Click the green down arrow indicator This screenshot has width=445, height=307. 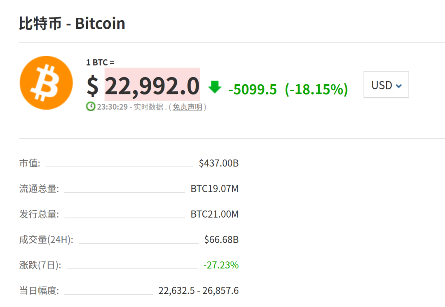click(215, 87)
